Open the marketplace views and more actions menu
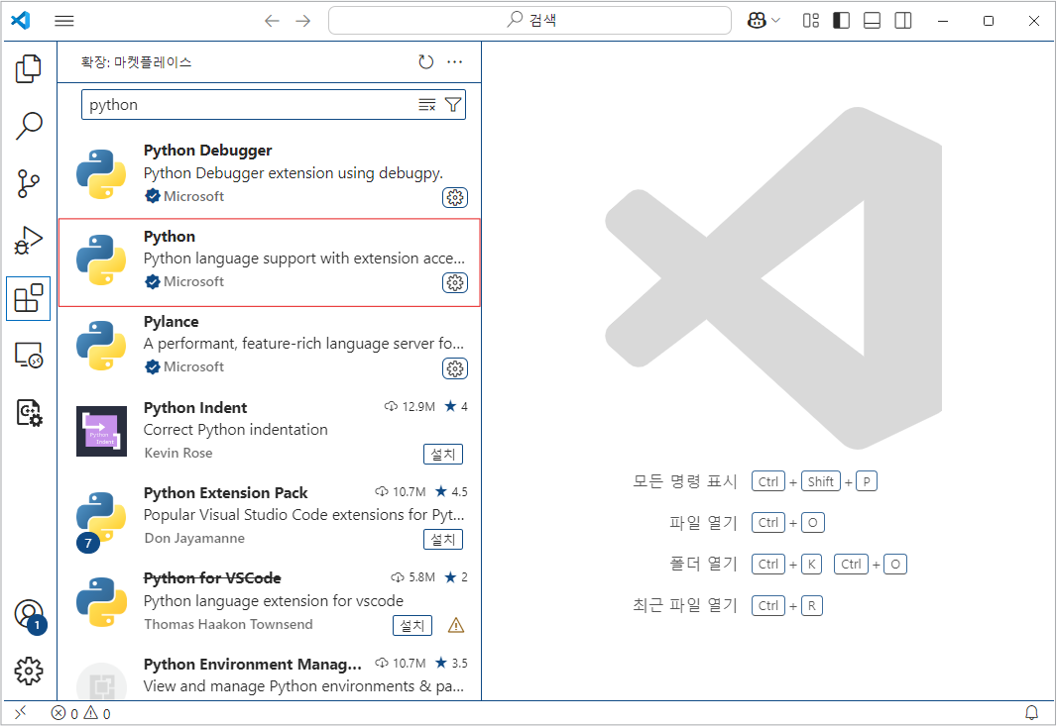The height and width of the screenshot is (726, 1057). coord(455,62)
